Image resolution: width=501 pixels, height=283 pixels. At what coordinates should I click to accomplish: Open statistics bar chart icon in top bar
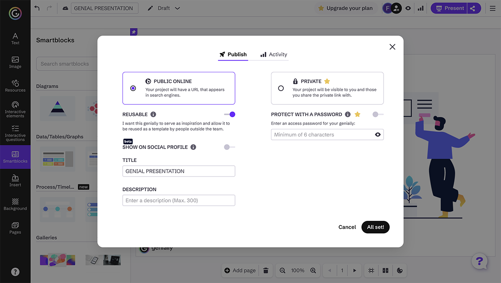tap(421, 8)
